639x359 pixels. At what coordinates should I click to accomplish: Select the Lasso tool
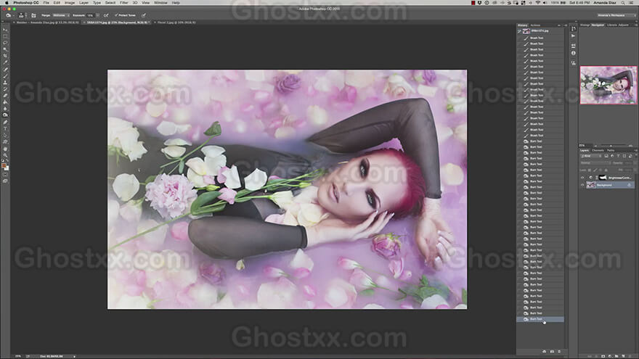tap(5, 43)
